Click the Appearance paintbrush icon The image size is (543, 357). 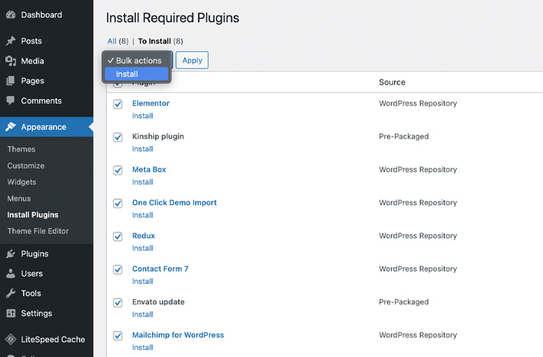point(11,127)
